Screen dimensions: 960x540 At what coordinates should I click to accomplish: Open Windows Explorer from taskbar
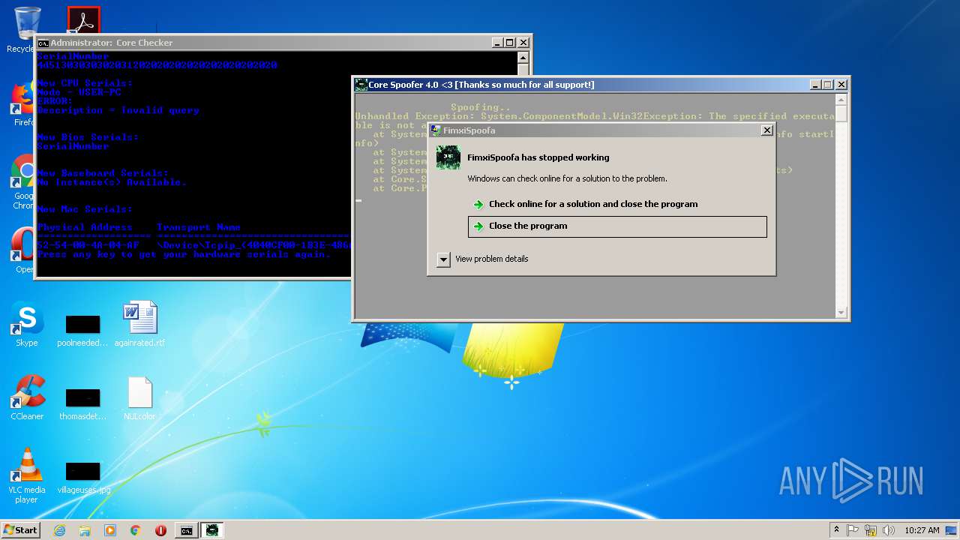[85, 530]
